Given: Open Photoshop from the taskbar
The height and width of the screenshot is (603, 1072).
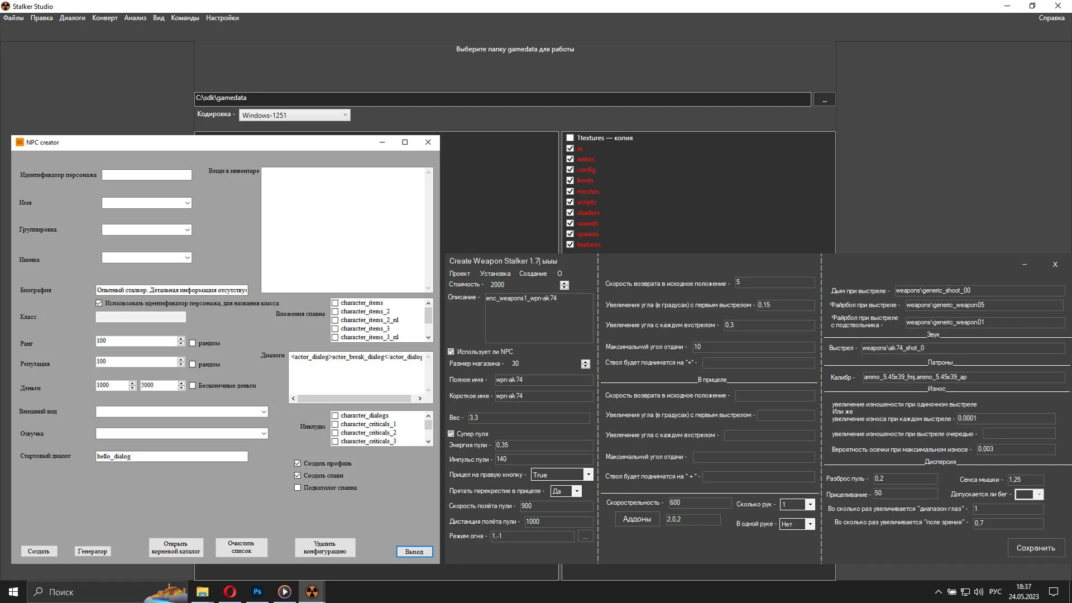Looking at the screenshot, I should point(257,592).
